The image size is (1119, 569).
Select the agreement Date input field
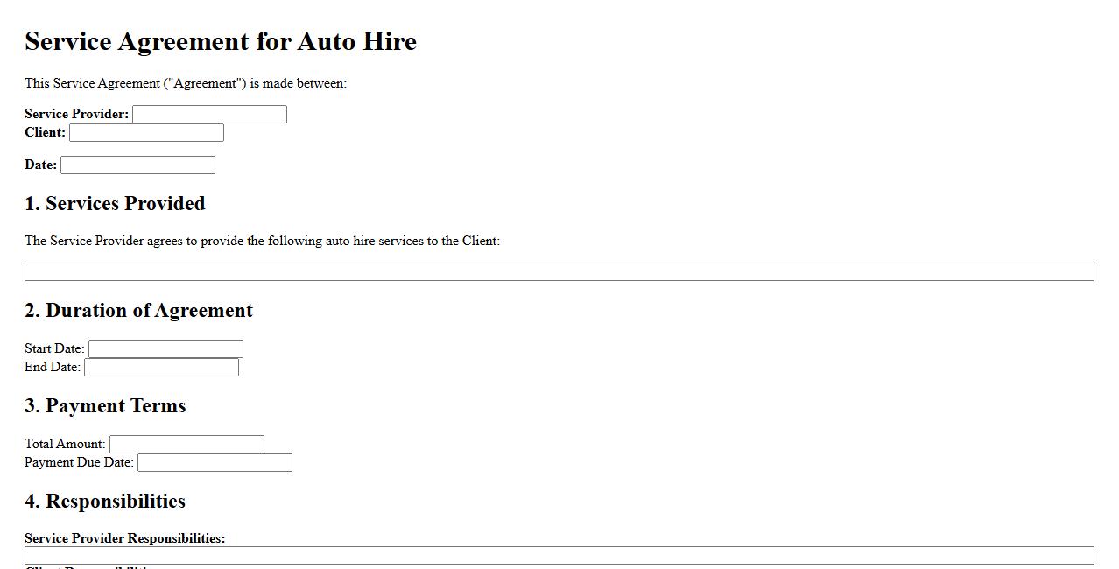[x=137, y=165]
